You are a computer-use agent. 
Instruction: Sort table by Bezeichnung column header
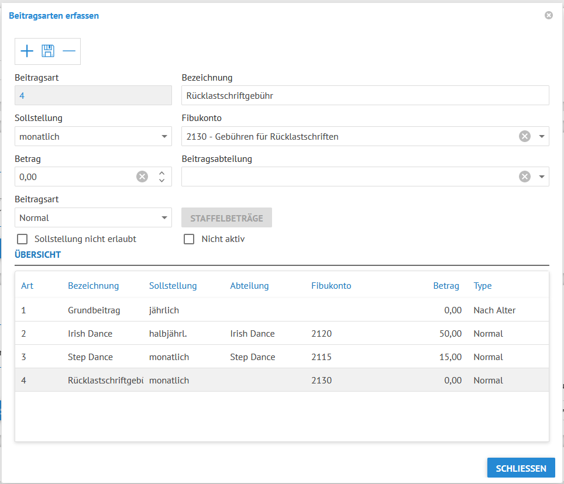tap(93, 286)
